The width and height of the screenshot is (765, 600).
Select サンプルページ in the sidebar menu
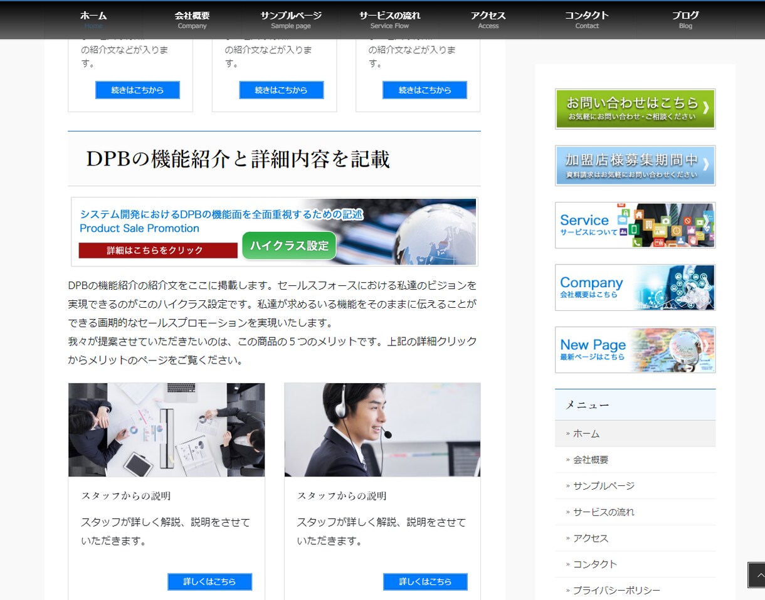[x=635, y=486]
